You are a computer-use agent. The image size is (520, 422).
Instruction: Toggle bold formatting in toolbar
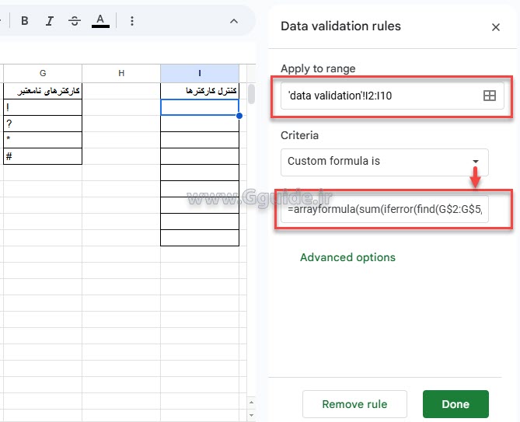tap(25, 21)
